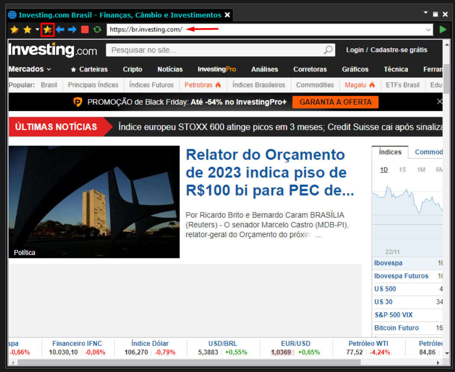Image resolution: width=455 pixels, height=372 pixels.
Task: Open ETFs Brasil in the Popular bar
Action: (403, 85)
